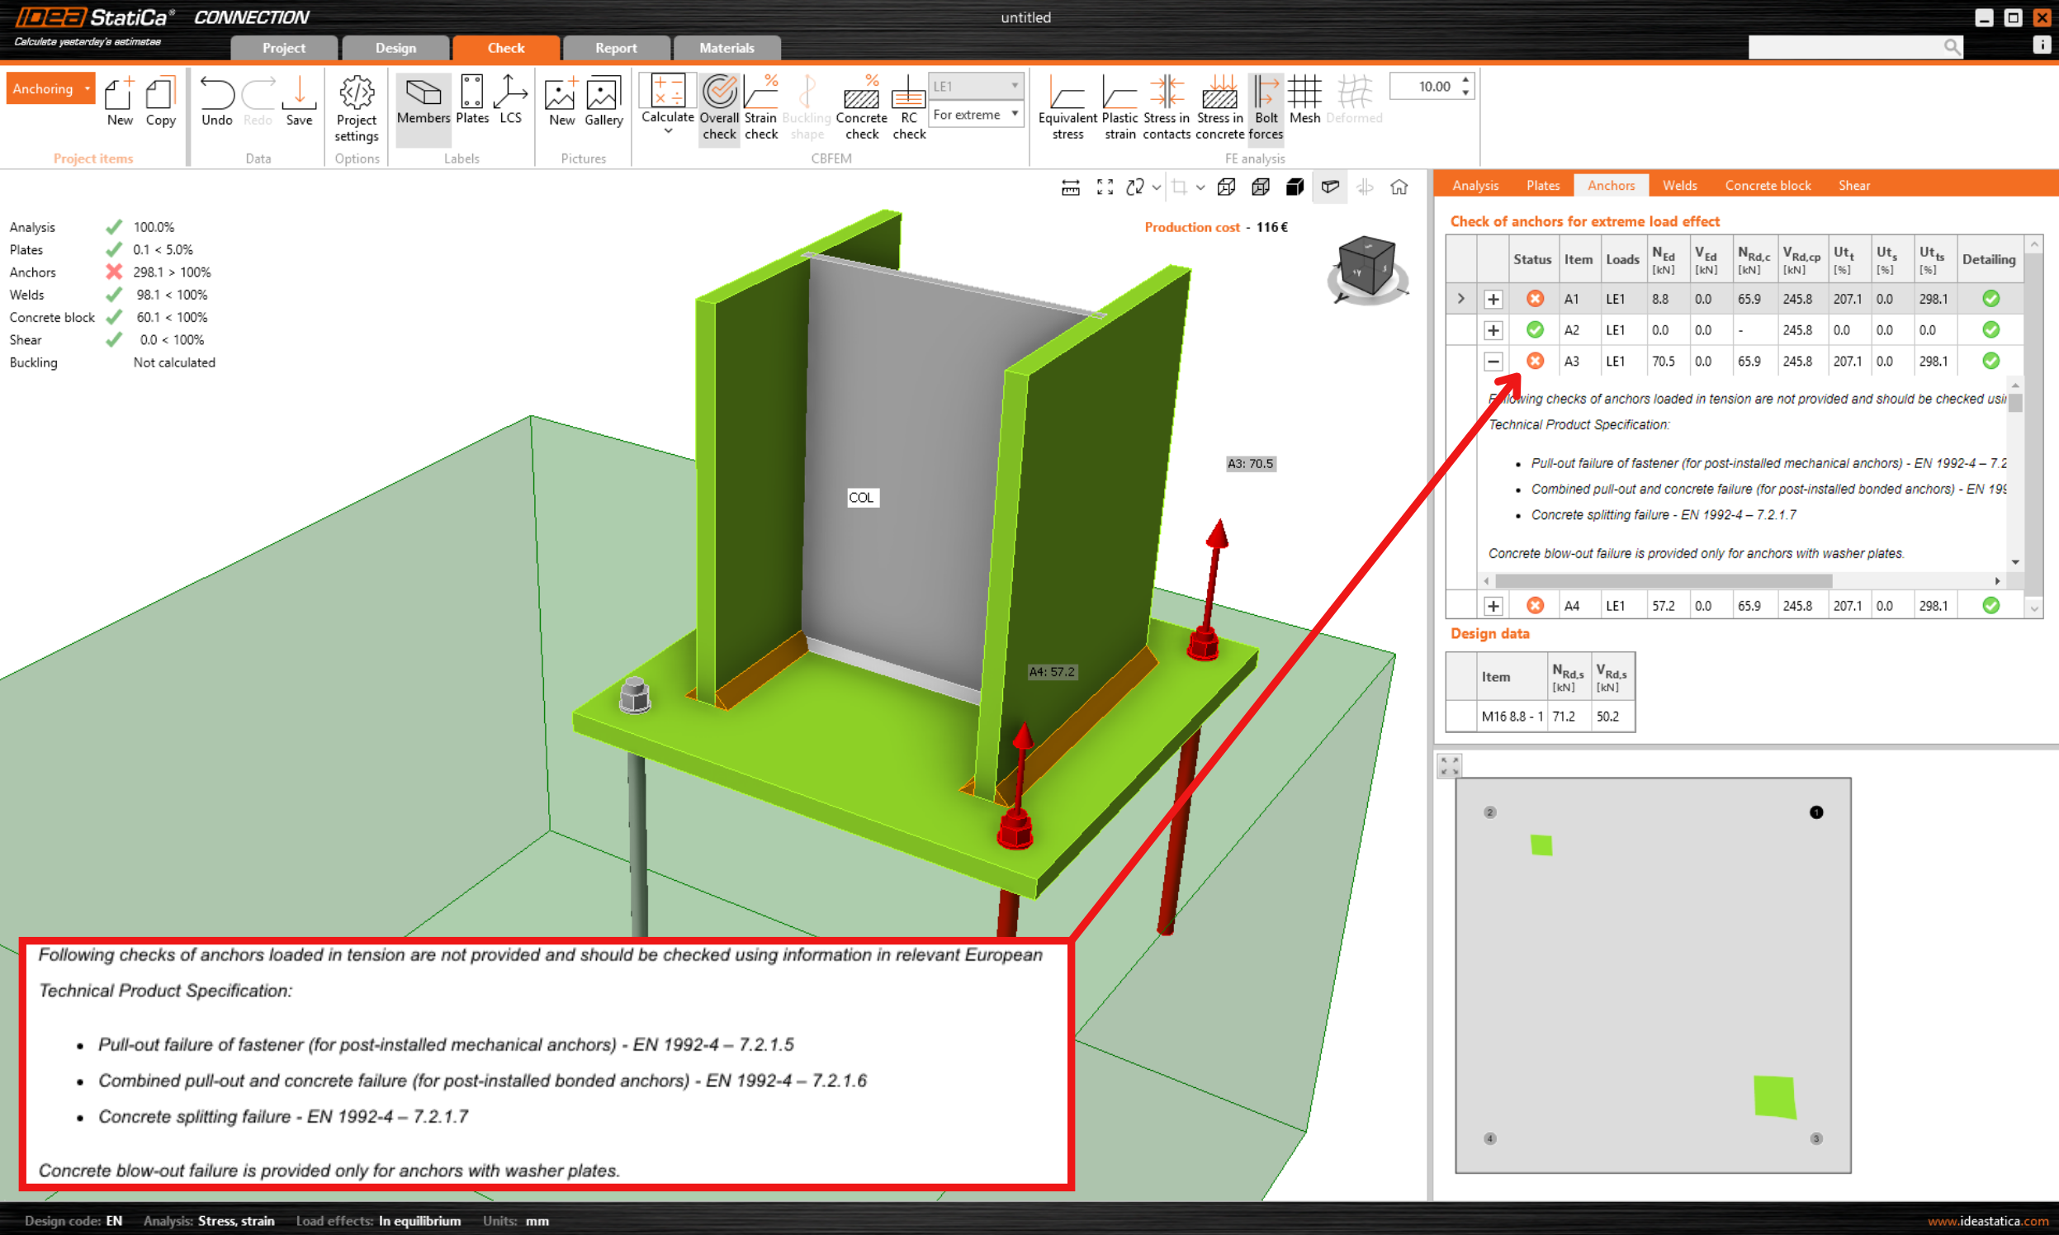Image resolution: width=2059 pixels, height=1235 pixels.
Task: Open the Concrete block results tab
Action: coord(1767,186)
